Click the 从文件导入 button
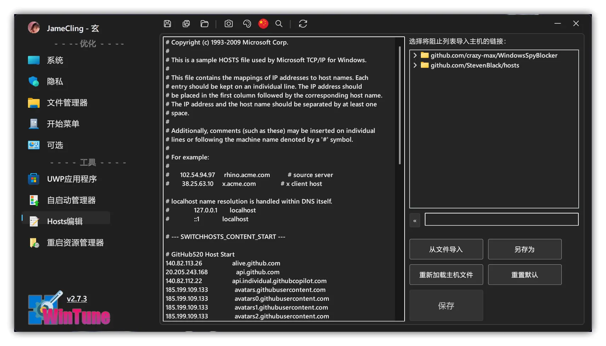606x346 pixels. (x=446, y=249)
